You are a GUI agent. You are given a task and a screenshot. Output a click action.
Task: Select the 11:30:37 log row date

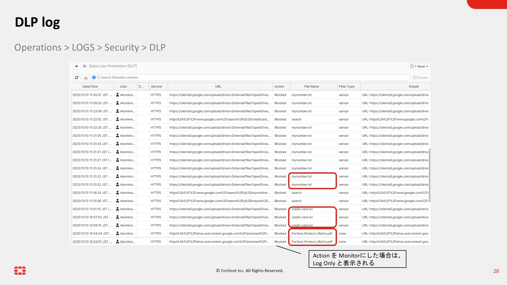(92, 95)
